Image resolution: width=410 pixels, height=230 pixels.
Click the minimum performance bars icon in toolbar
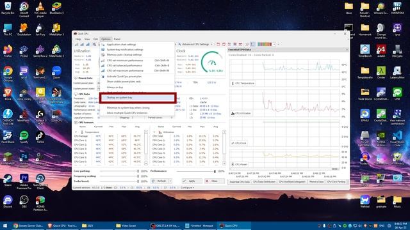77,44
